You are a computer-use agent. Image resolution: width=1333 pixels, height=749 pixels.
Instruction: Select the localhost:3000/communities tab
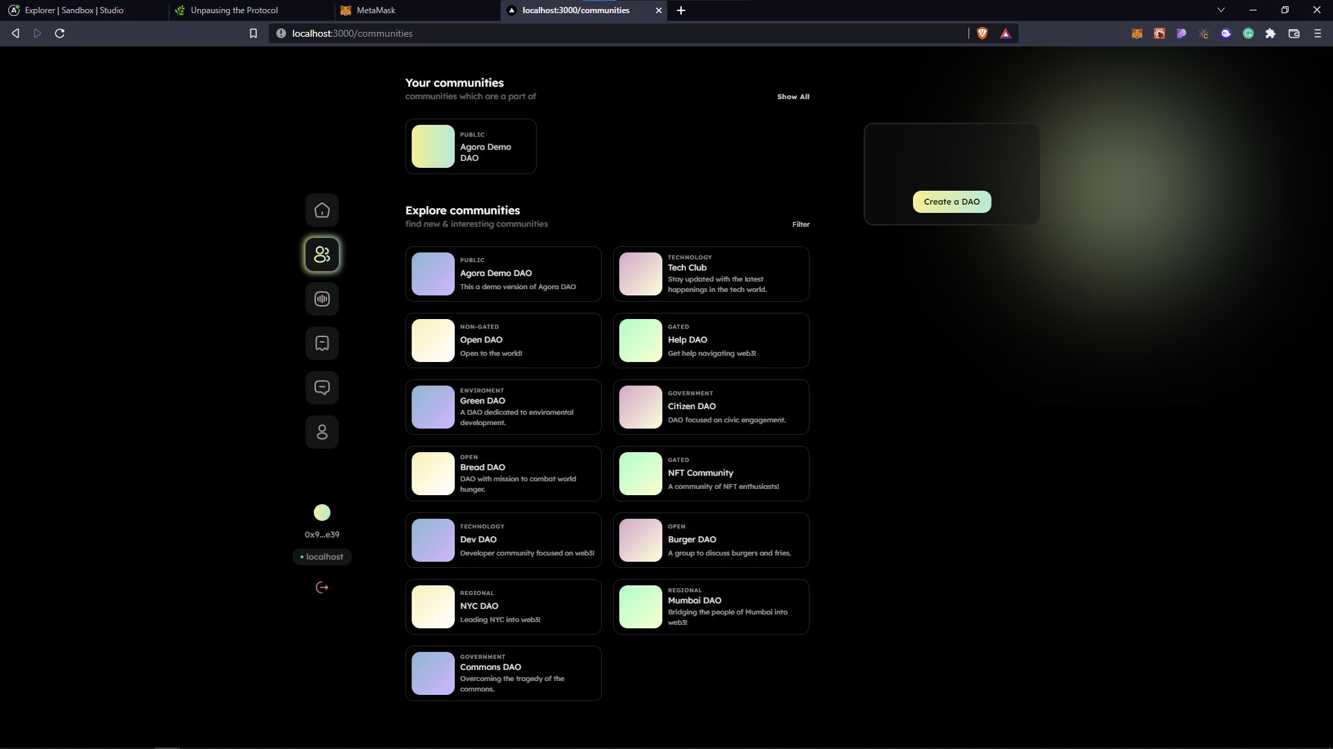(x=583, y=10)
